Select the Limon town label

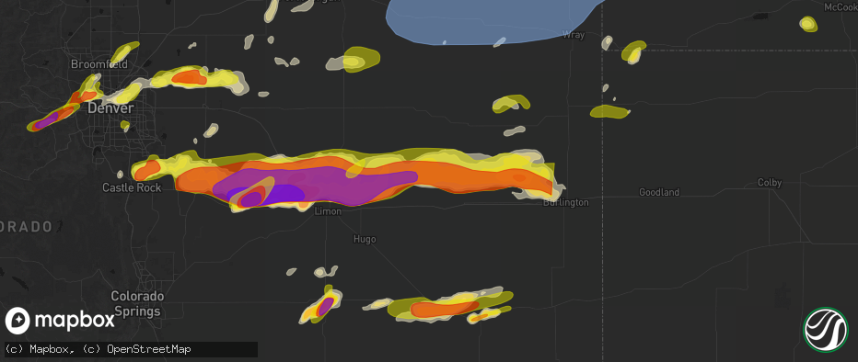[x=329, y=211]
